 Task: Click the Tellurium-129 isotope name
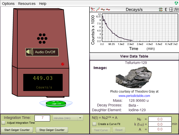[136, 63]
